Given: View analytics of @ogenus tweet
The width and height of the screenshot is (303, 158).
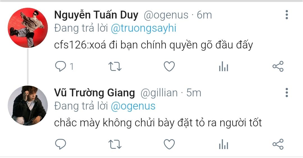Looking at the screenshot, I should point(224,66).
